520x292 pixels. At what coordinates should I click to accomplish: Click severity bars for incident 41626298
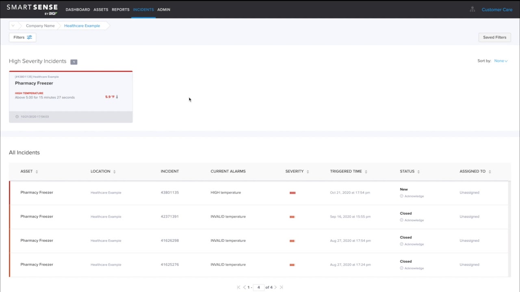(x=292, y=241)
